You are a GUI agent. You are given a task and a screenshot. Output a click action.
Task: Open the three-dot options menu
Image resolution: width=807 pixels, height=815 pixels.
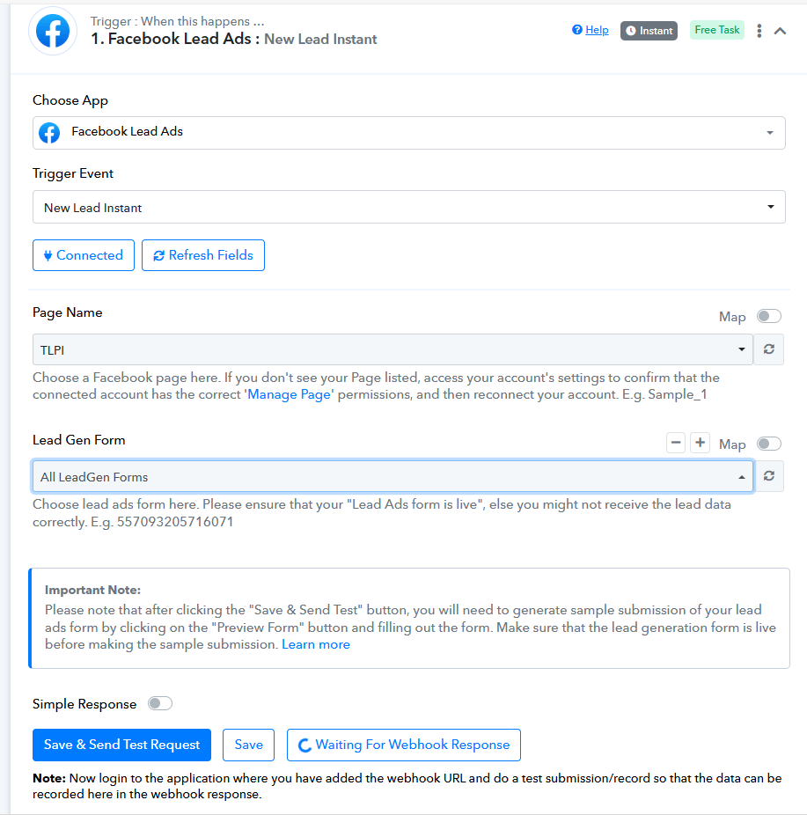coord(759,31)
